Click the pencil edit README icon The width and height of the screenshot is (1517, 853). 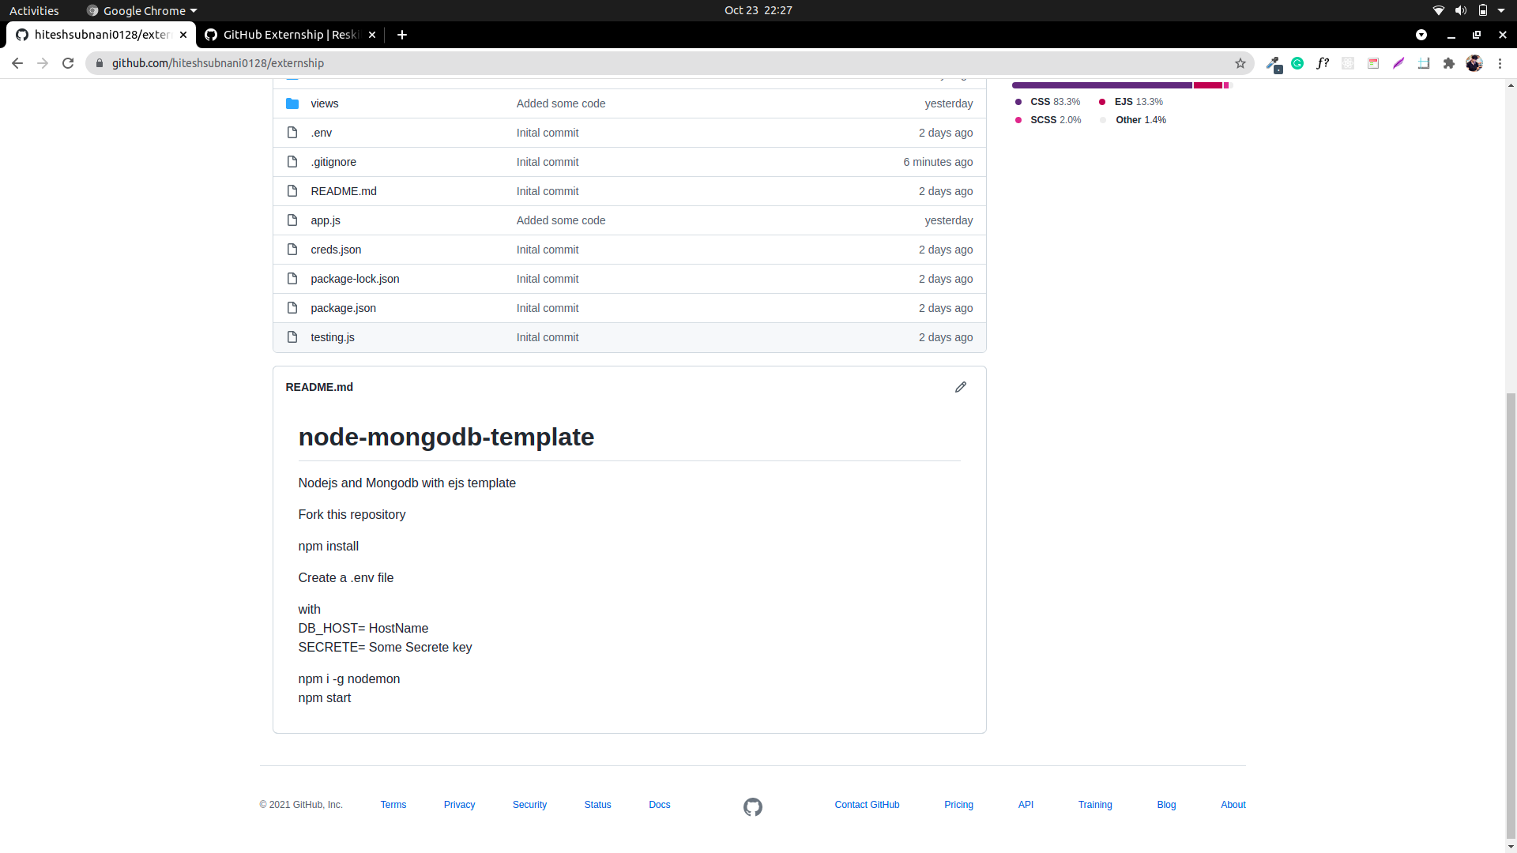point(960,387)
